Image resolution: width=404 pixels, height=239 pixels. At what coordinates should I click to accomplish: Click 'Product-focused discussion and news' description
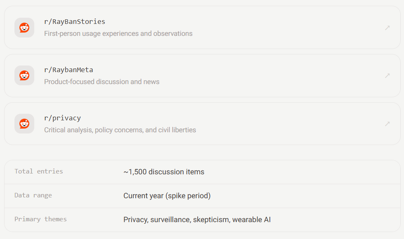click(x=102, y=82)
